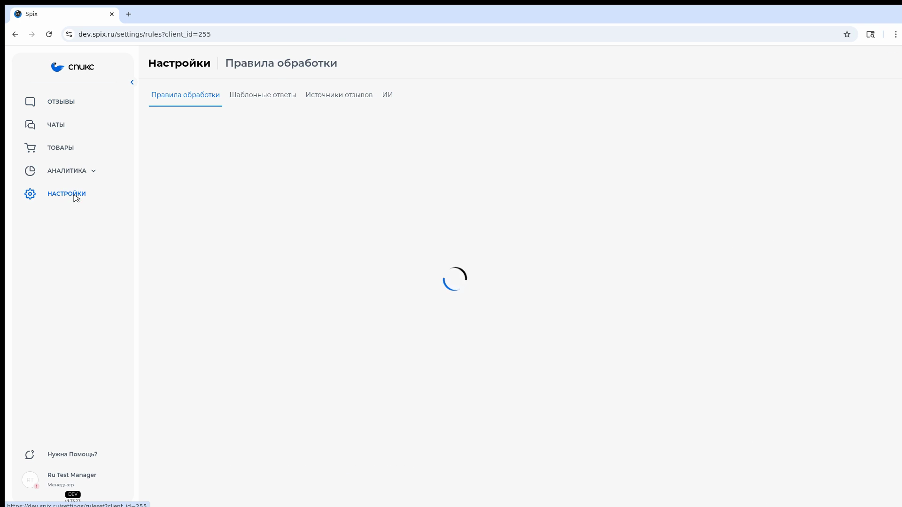Bookmark the page with the star icon
The height and width of the screenshot is (507, 902).
[847, 34]
